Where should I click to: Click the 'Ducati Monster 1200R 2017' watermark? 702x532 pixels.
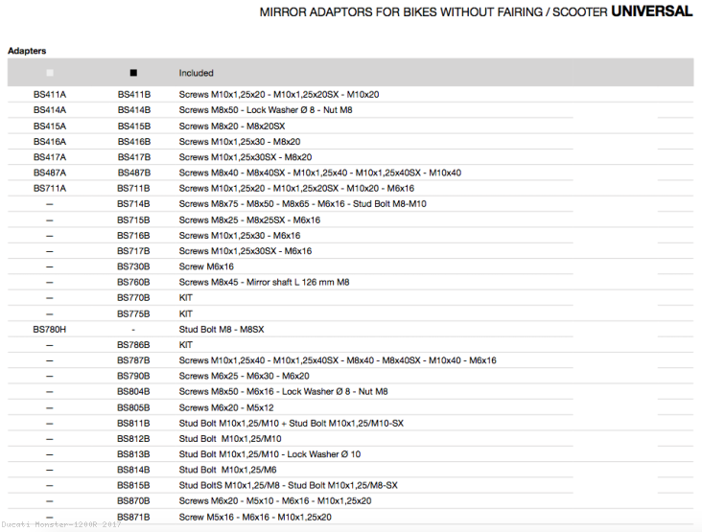pyautogui.click(x=61, y=524)
